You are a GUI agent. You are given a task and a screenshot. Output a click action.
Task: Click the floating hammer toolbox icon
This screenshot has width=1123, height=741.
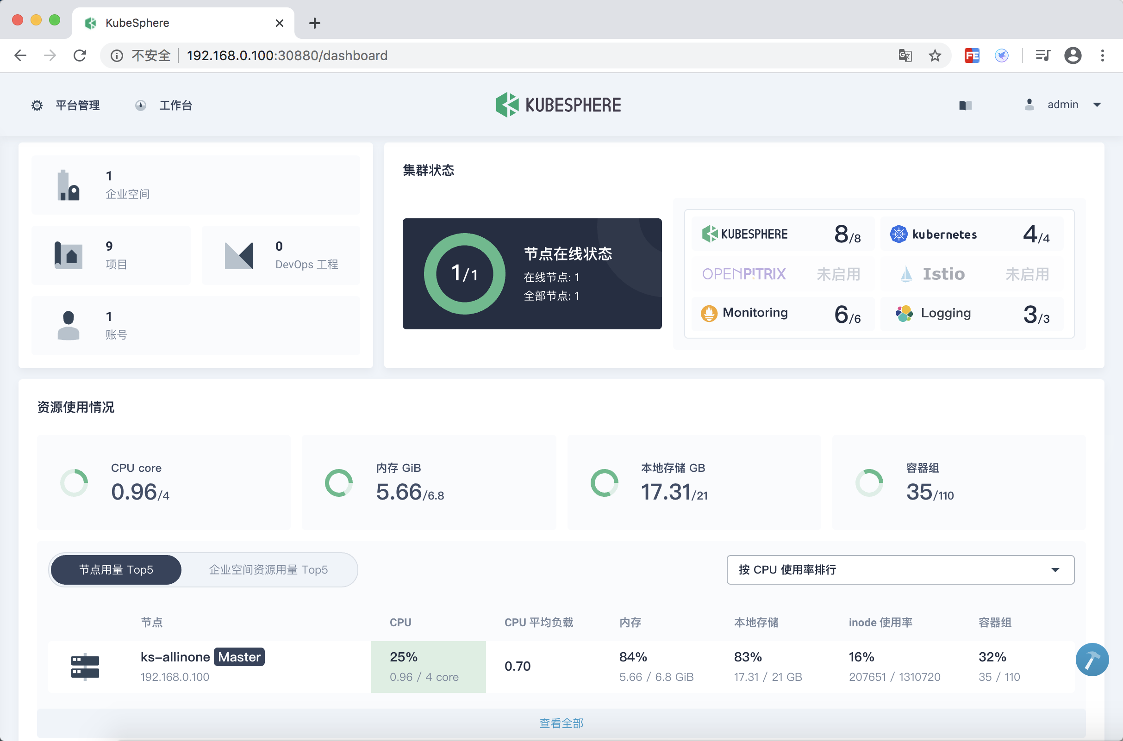pyautogui.click(x=1092, y=659)
